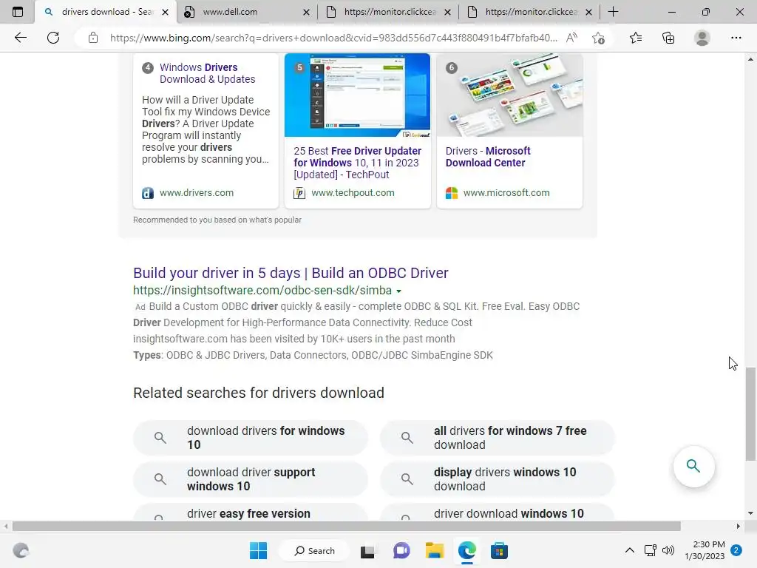Open Drivers - Microsoft Download Center link
Viewport: 757px width, 568px height.
pyautogui.click(x=488, y=157)
